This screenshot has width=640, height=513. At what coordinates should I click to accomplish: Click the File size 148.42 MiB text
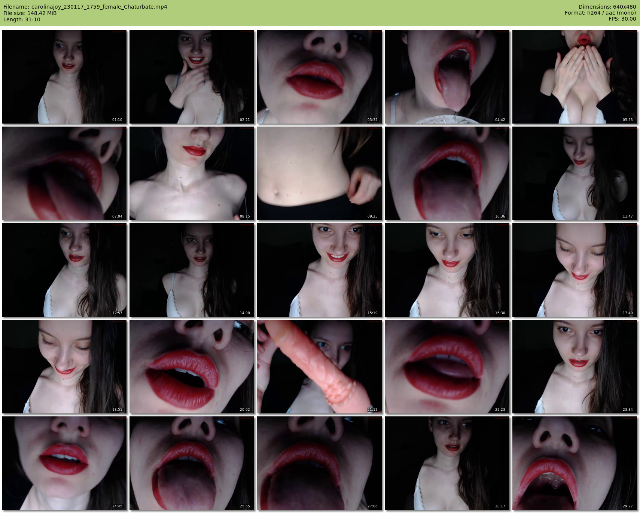point(30,13)
